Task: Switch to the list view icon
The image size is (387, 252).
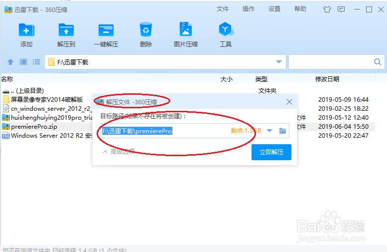Action: (36, 62)
